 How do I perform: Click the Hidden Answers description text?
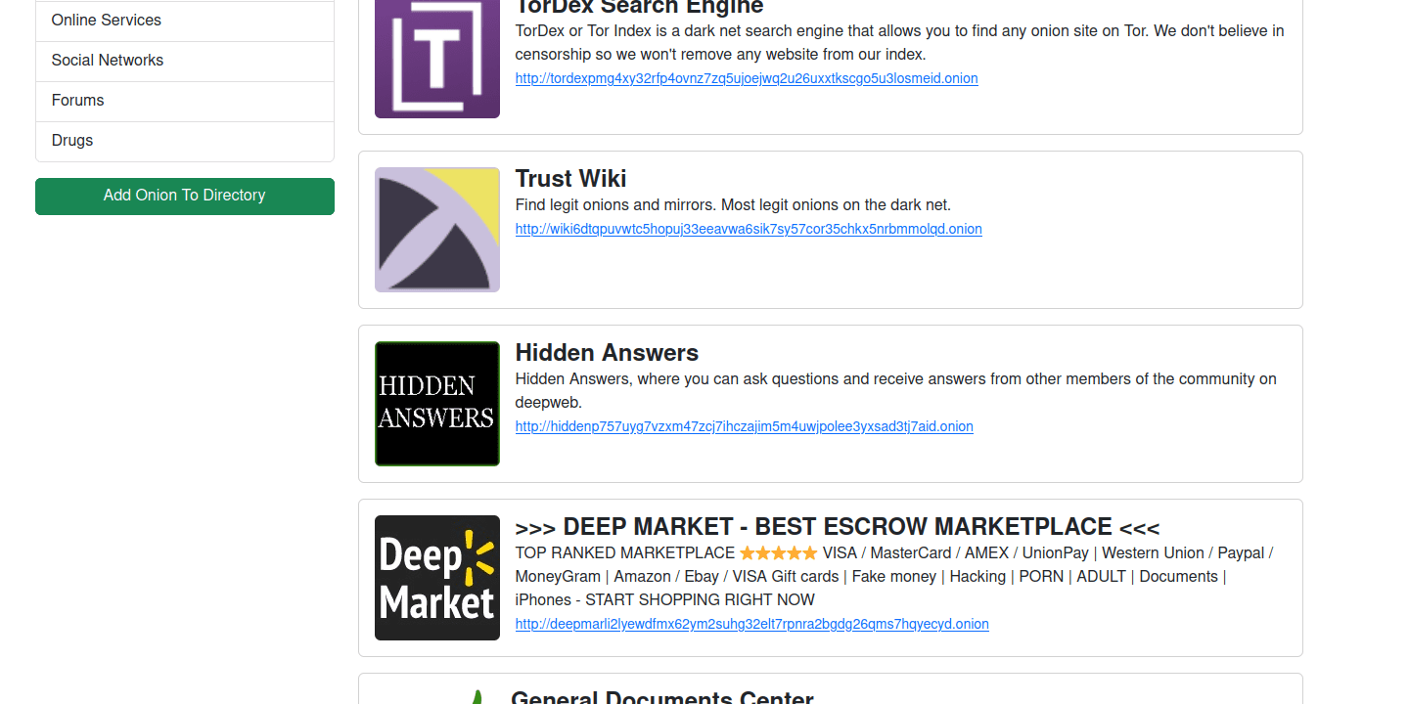tap(896, 391)
